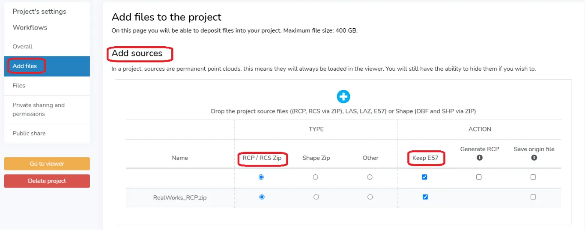Toggle Keep E57 for RealWorks_RCP.zip
Screen dimensions: 585x230
[x=425, y=197]
